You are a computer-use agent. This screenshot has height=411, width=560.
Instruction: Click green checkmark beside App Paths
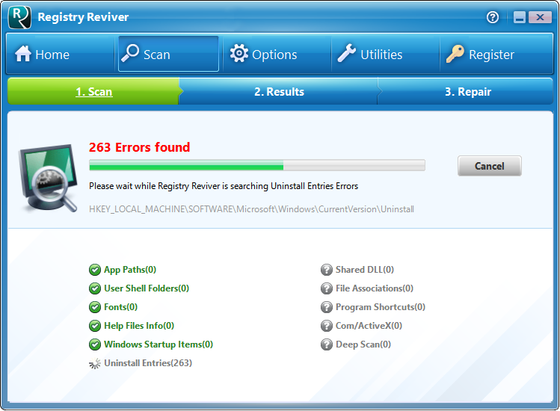coord(95,270)
